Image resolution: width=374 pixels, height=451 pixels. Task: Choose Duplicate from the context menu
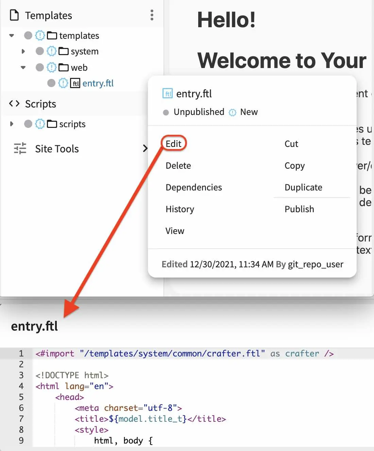pos(303,187)
